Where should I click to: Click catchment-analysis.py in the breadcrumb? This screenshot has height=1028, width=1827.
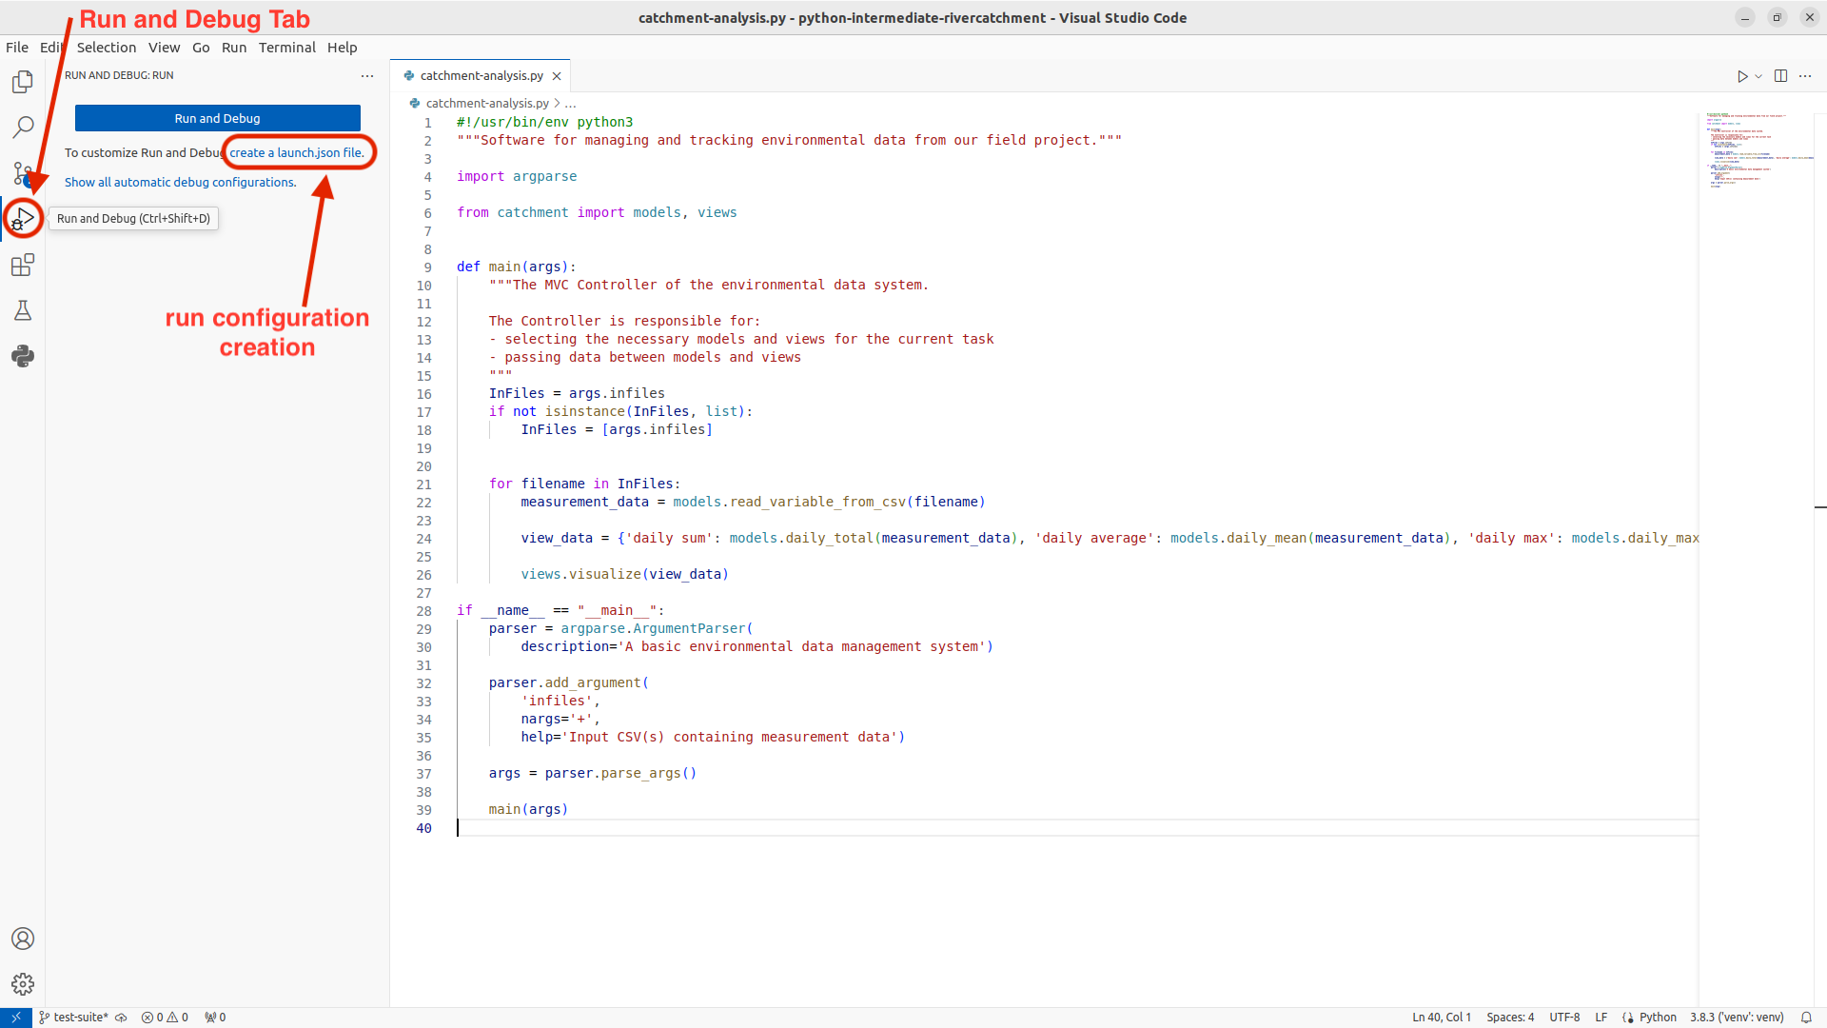point(487,104)
